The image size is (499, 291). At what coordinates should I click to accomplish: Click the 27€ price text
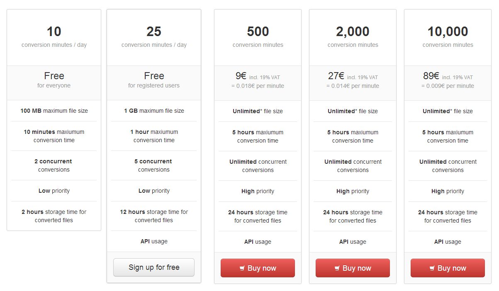click(336, 76)
